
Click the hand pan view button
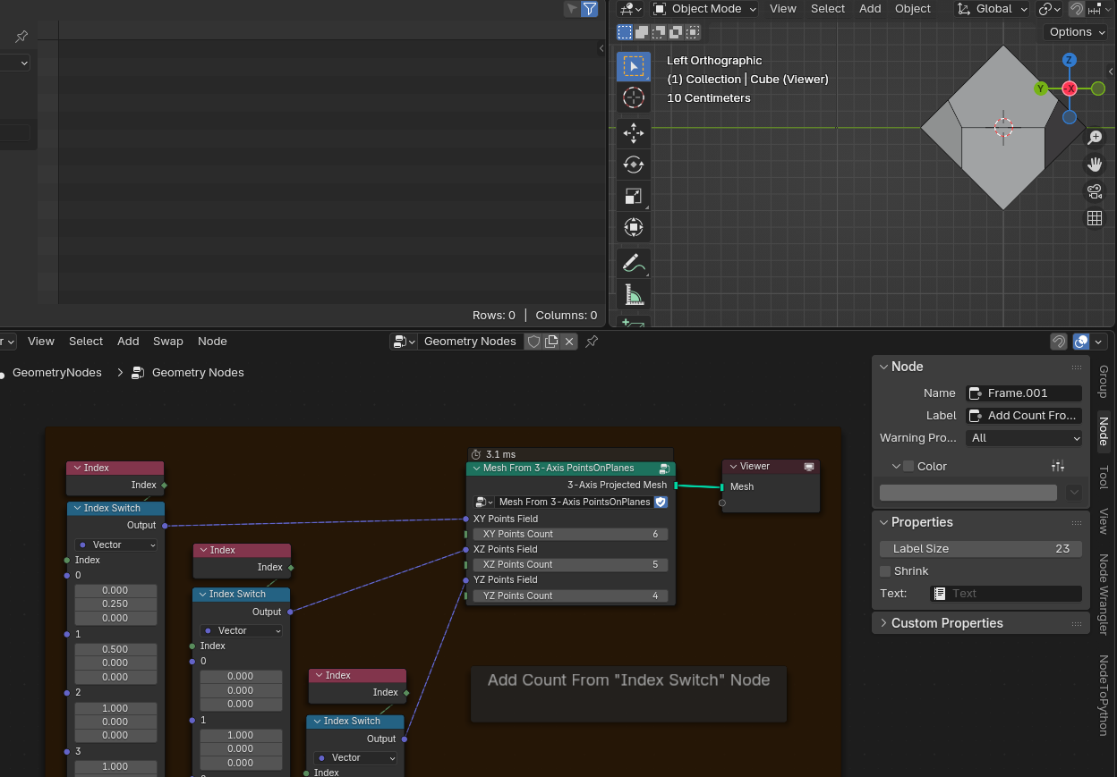[1094, 165]
